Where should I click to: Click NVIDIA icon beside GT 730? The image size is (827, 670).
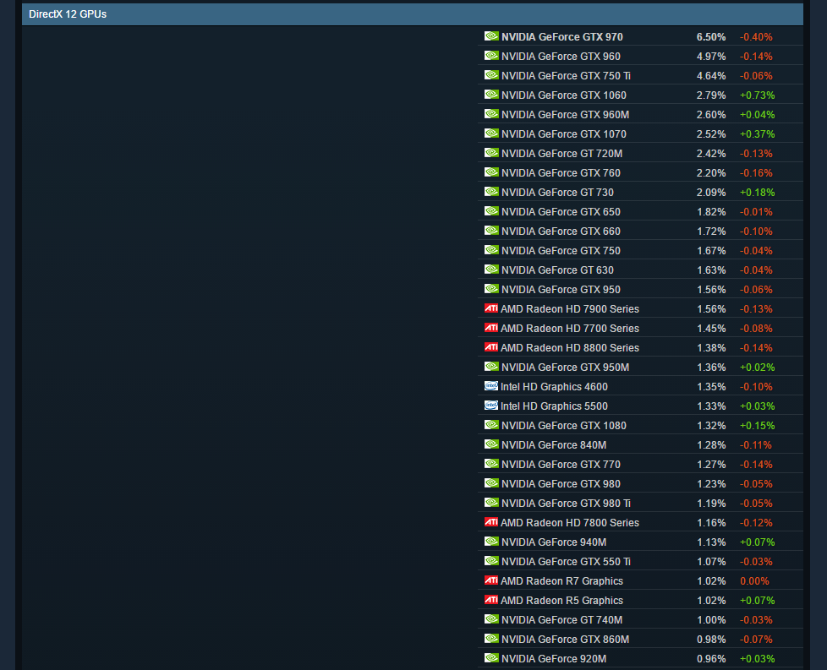click(x=491, y=191)
